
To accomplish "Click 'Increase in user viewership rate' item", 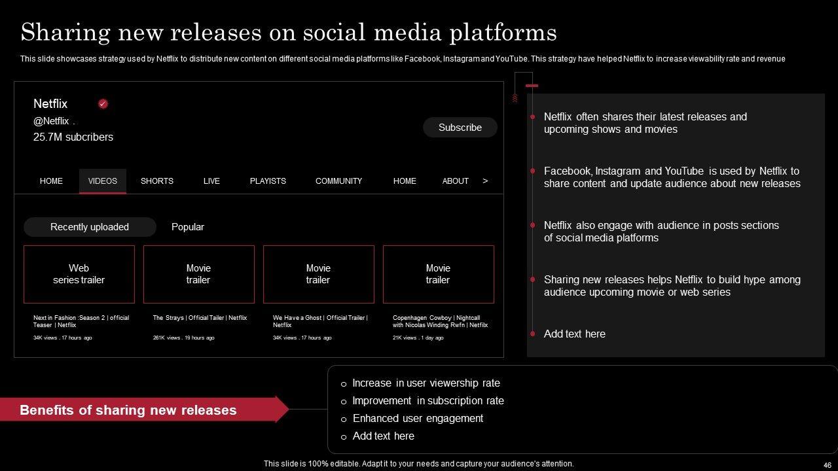I will tap(426, 383).
